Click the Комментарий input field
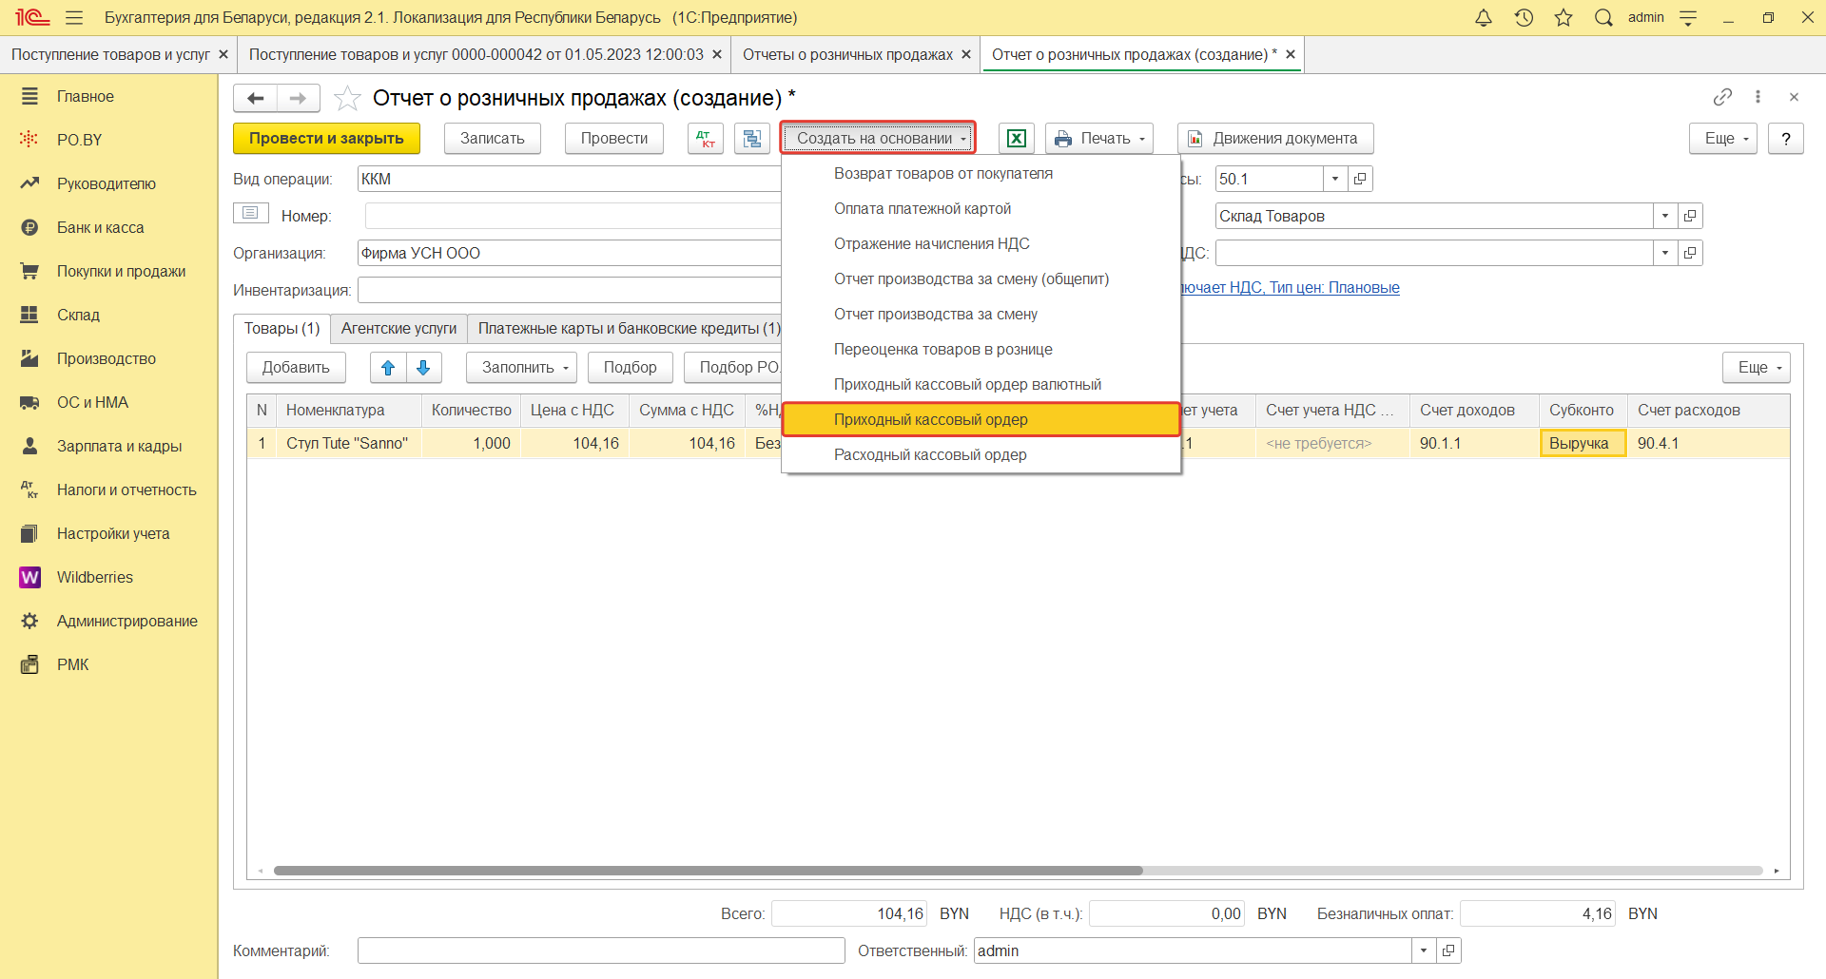This screenshot has width=1826, height=979. [x=600, y=950]
